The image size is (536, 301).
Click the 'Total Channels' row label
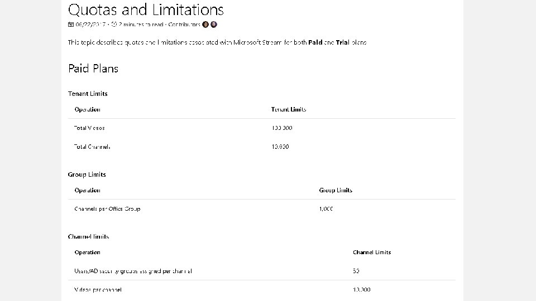pos(92,147)
